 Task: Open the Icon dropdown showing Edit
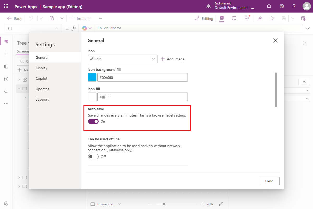click(123, 59)
